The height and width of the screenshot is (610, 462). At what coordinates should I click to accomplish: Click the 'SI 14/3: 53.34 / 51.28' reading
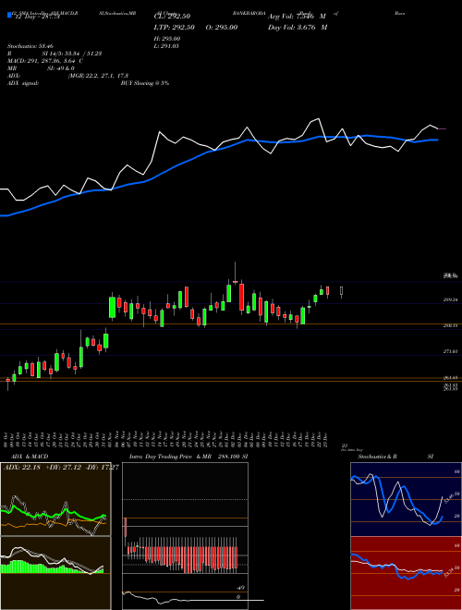point(72,54)
